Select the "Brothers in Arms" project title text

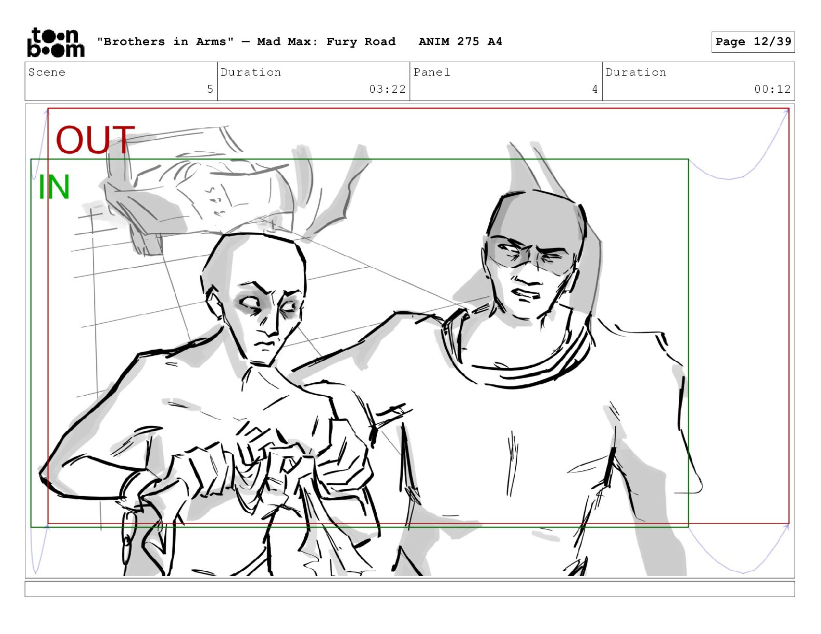click(x=165, y=41)
